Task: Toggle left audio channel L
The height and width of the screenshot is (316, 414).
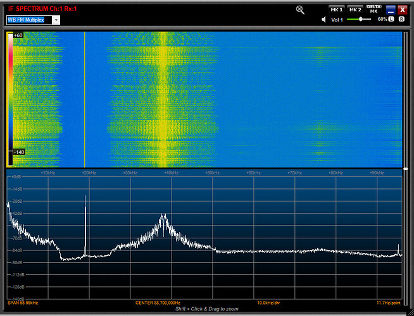Action: [x=392, y=20]
